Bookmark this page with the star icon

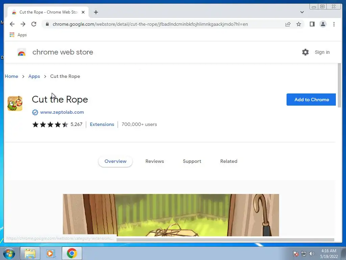pos(299,24)
